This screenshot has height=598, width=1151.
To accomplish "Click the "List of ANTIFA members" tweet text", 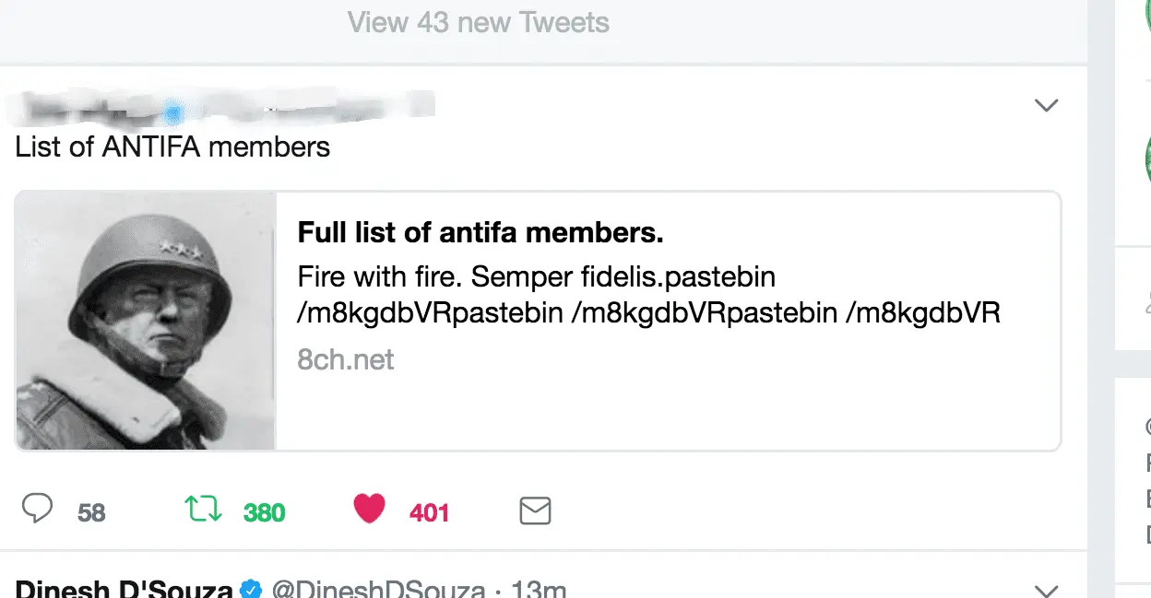I will pos(172,147).
